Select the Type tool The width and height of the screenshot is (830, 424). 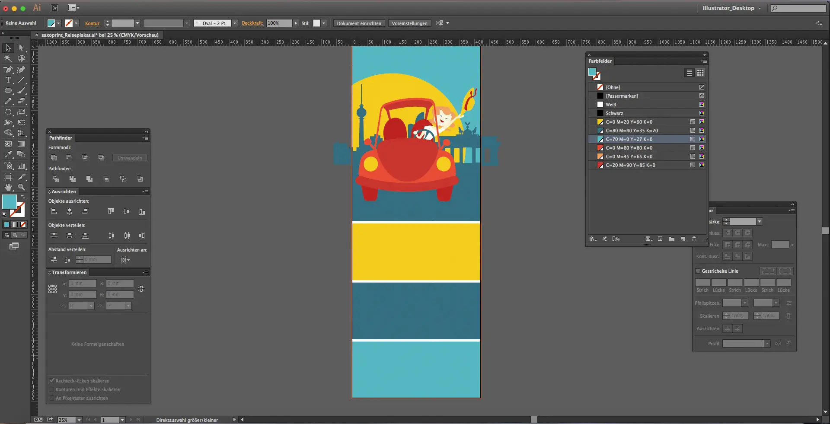8,80
